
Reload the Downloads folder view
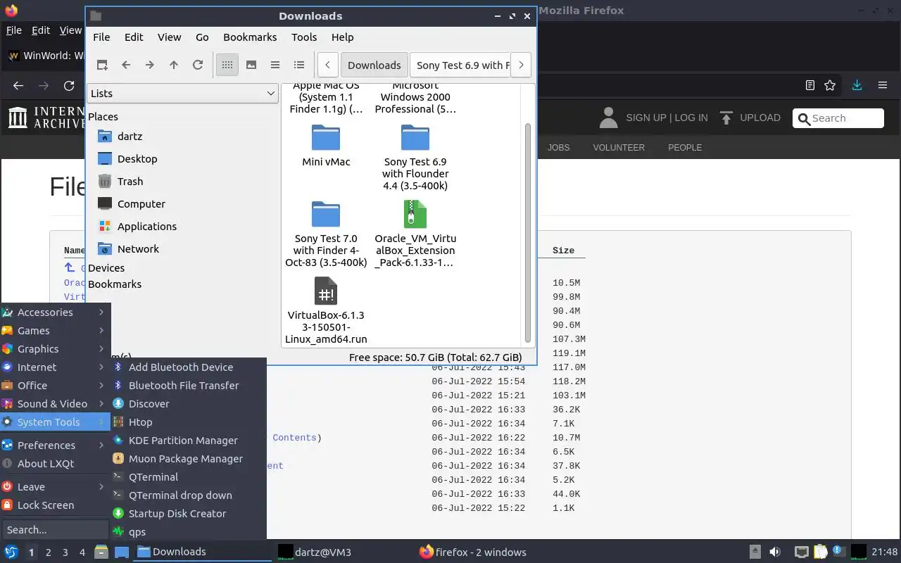click(198, 65)
